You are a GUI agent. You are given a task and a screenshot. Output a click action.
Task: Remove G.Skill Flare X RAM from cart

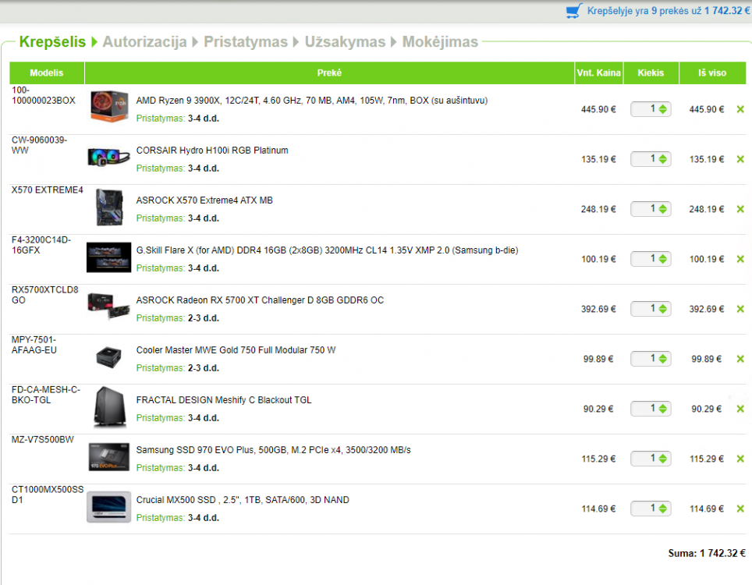[x=740, y=259]
